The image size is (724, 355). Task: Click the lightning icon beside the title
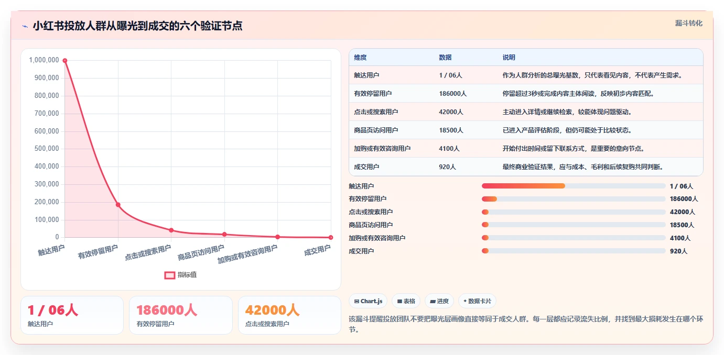[25, 26]
